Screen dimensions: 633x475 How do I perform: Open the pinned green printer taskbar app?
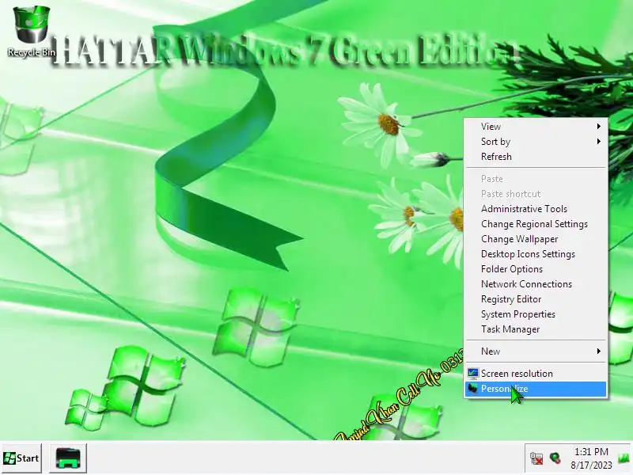pyautogui.click(x=68, y=458)
